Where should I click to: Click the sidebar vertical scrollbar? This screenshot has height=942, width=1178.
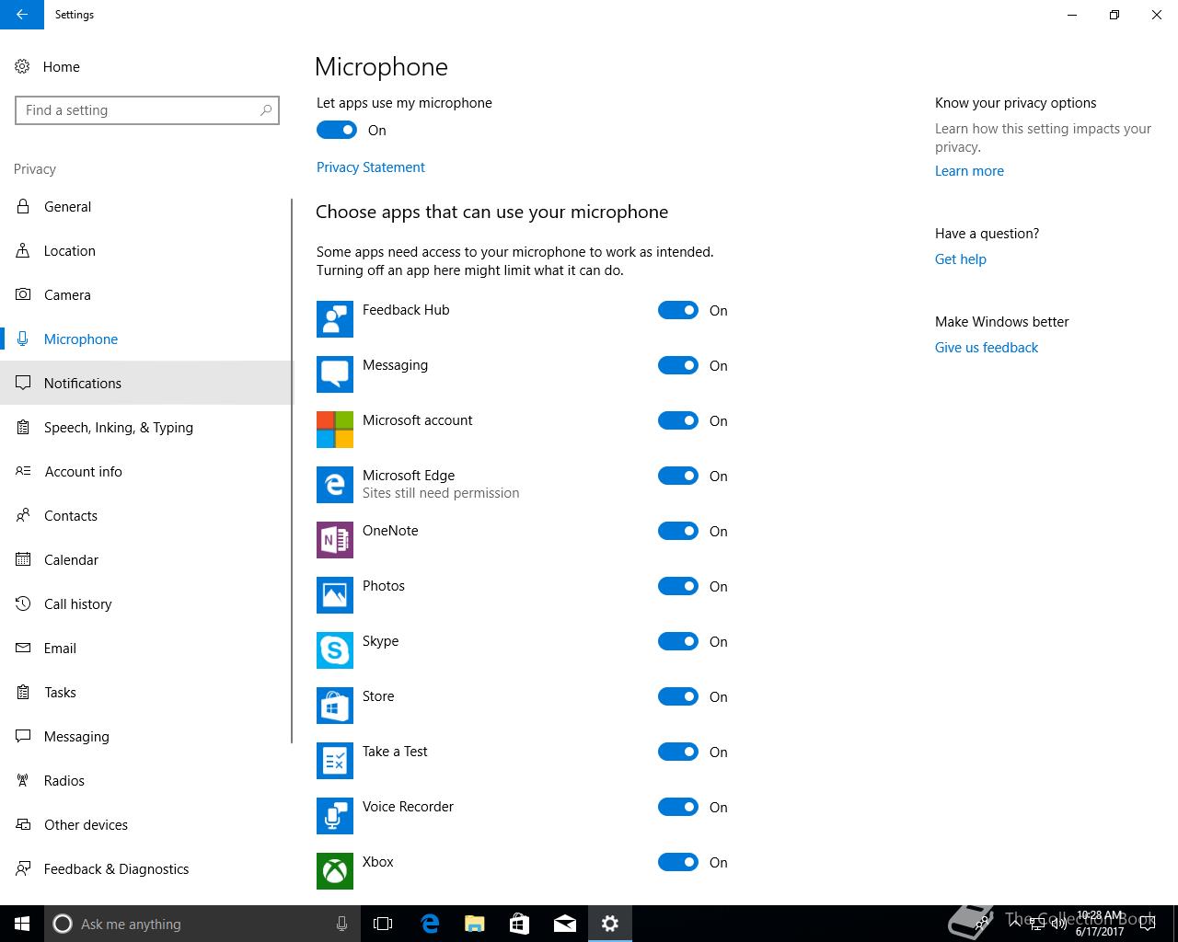tap(292, 471)
